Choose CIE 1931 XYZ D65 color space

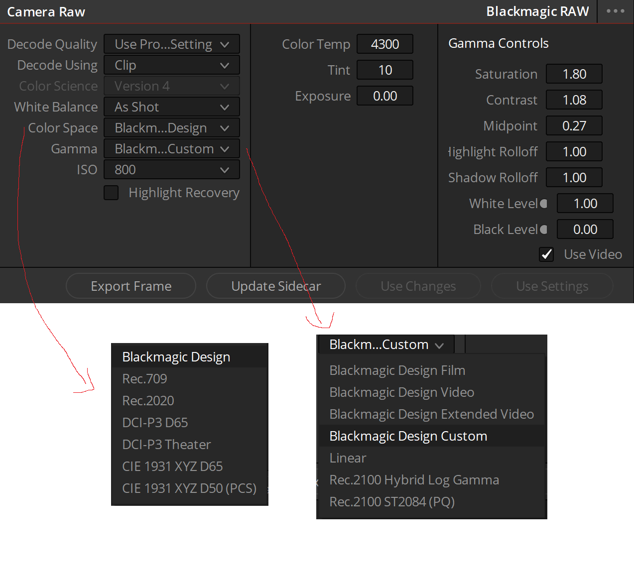pos(189,466)
